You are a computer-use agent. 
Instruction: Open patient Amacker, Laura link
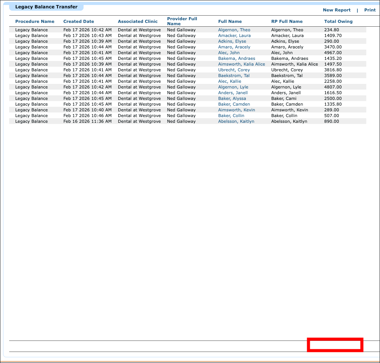(234, 35)
